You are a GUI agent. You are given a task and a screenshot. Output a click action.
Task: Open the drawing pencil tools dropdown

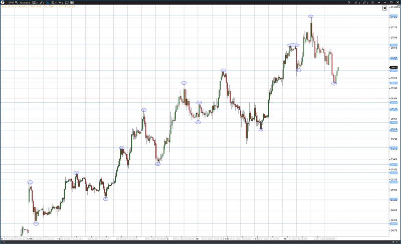point(44,3)
